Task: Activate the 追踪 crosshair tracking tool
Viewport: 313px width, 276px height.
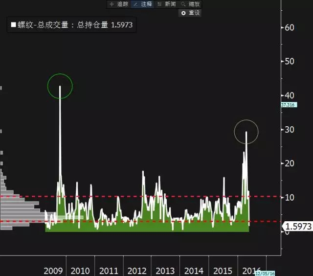Action: click(119, 4)
